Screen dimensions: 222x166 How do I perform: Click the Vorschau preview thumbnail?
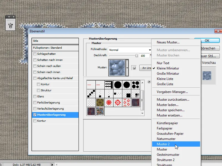[207, 76]
